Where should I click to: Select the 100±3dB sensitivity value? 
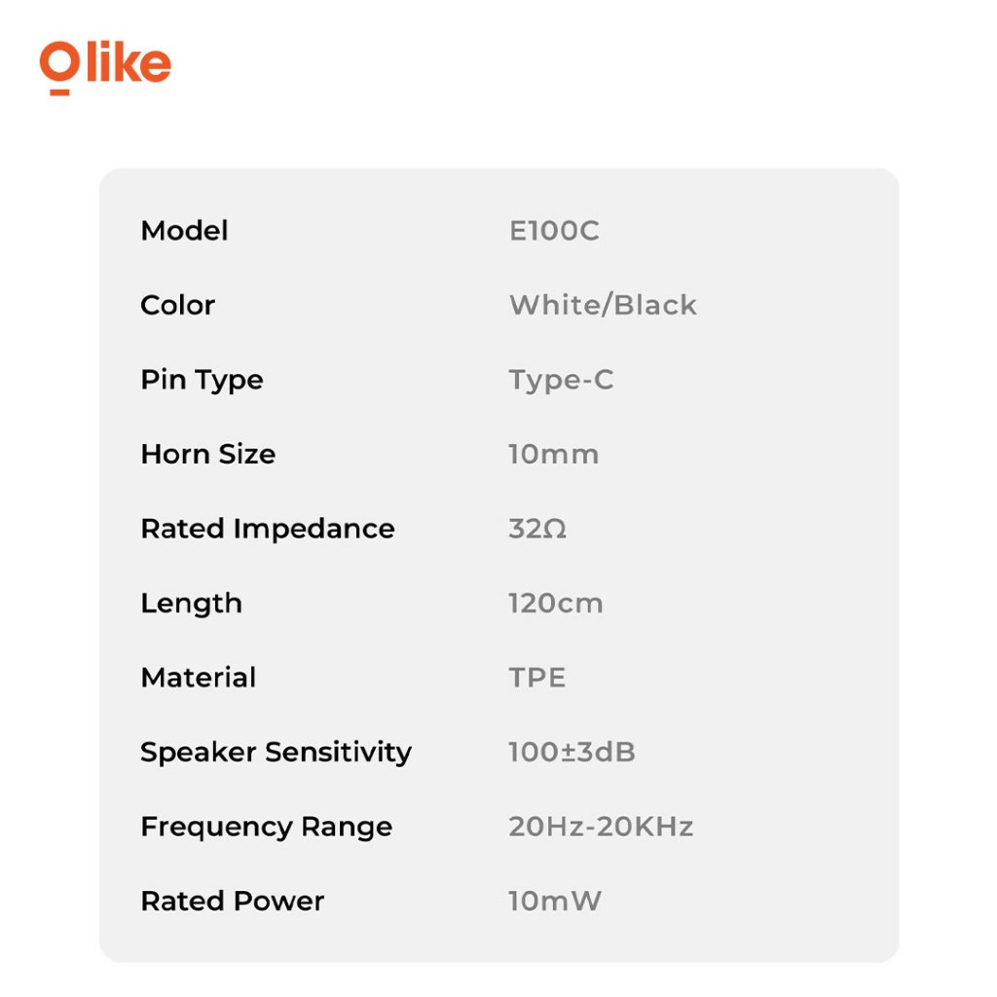click(x=572, y=752)
